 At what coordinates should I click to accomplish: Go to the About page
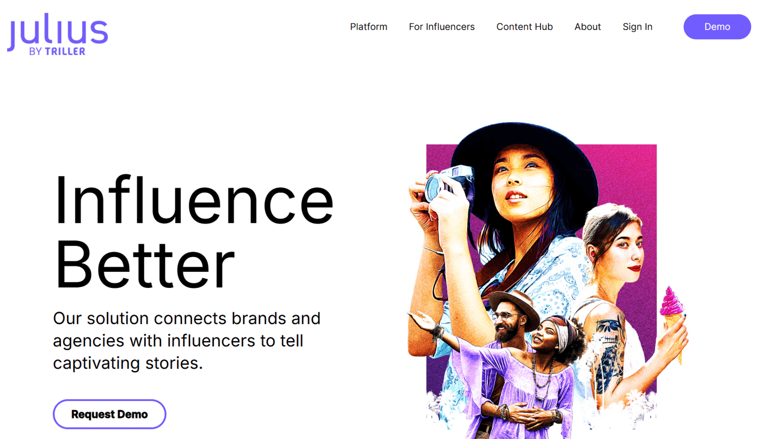[x=587, y=27]
